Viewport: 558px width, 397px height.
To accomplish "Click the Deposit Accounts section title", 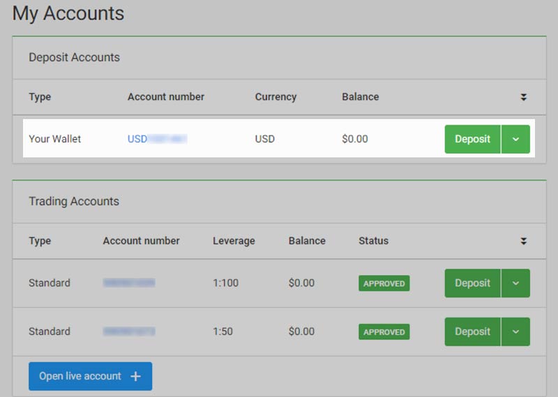I will [x=74, y=58].
